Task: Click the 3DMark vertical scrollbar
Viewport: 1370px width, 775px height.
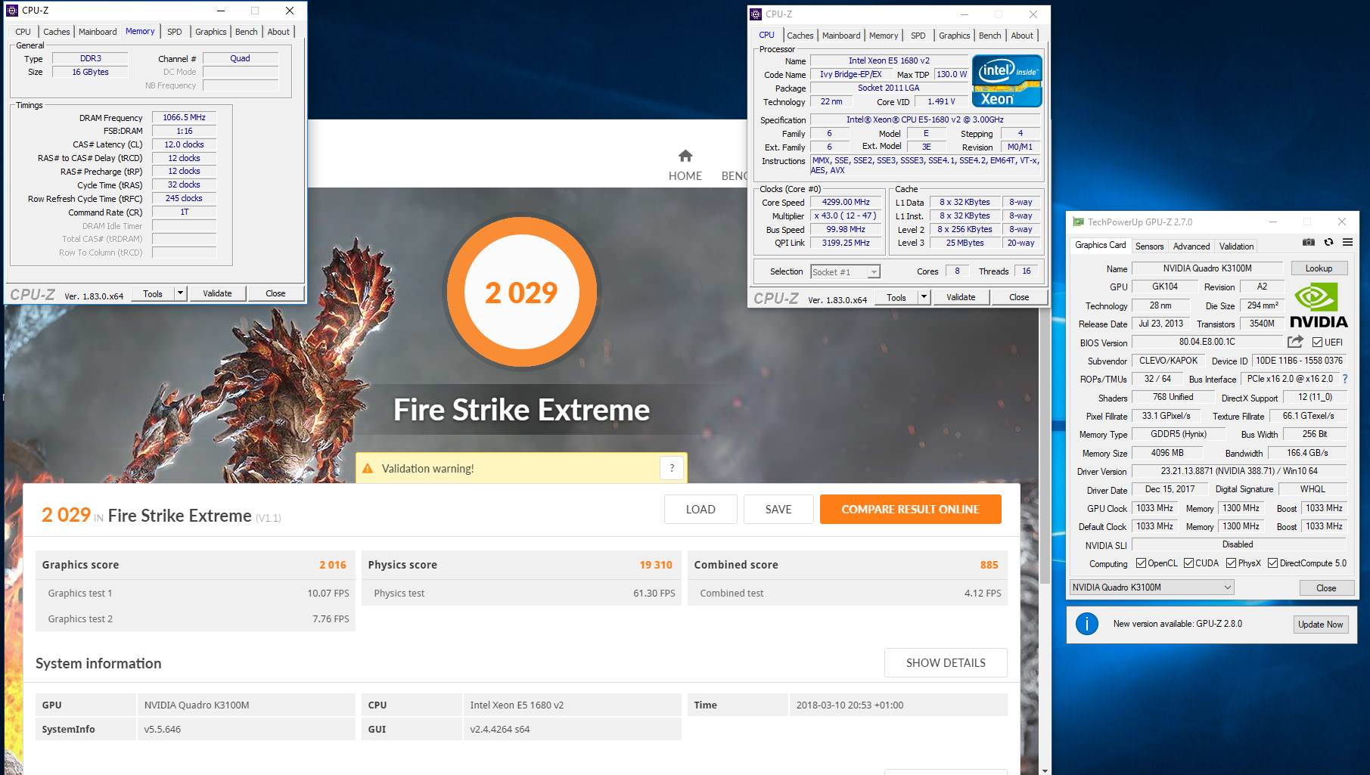Action: point(1045,445)
